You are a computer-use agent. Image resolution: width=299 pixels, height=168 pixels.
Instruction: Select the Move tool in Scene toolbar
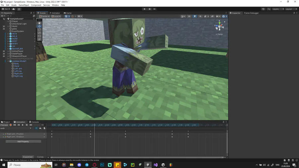pos(39,26)
